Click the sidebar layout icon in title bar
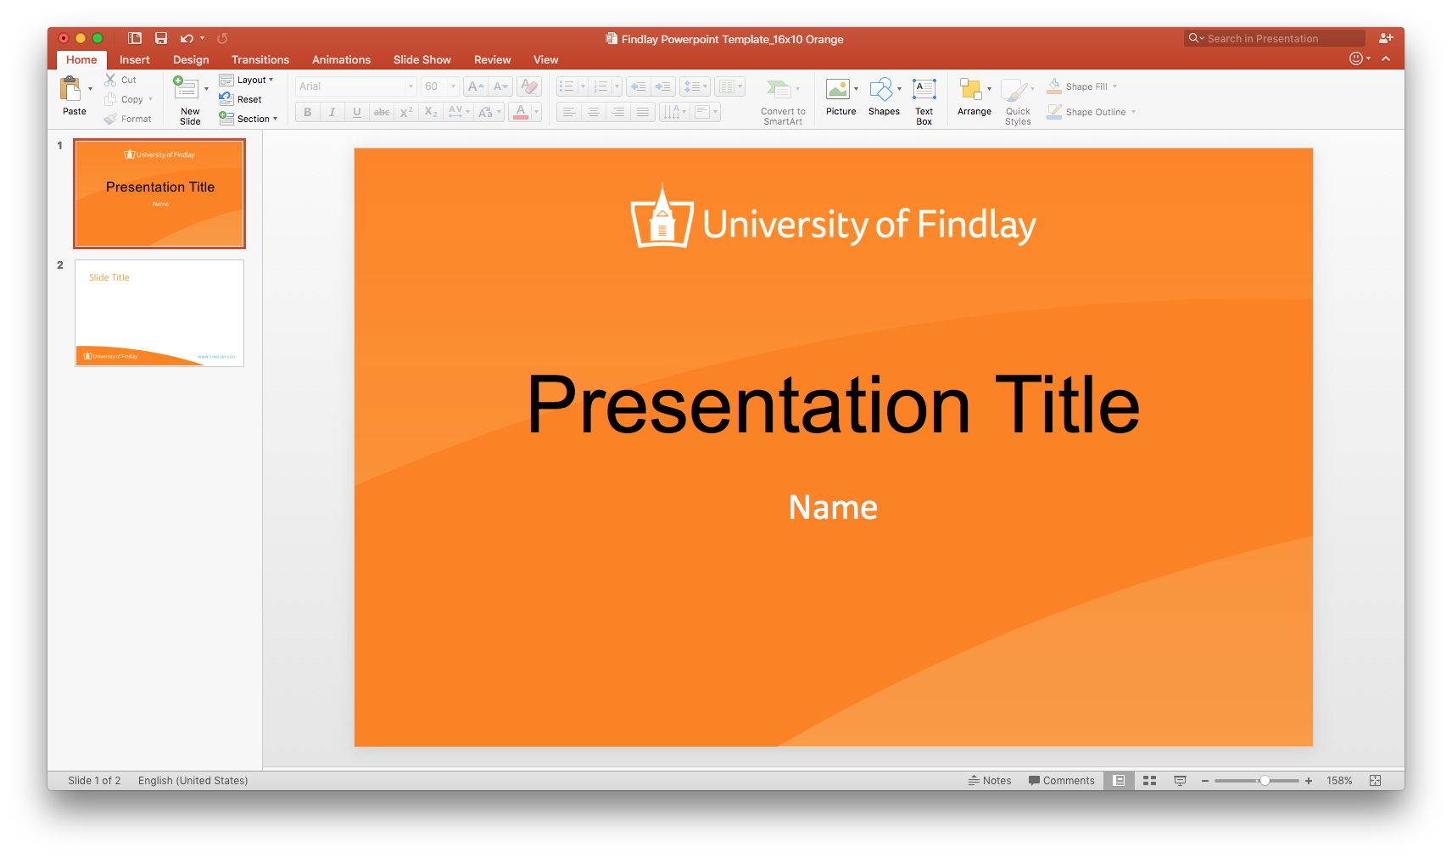Viewport: 1452px width, 858px height. [135, 38]
